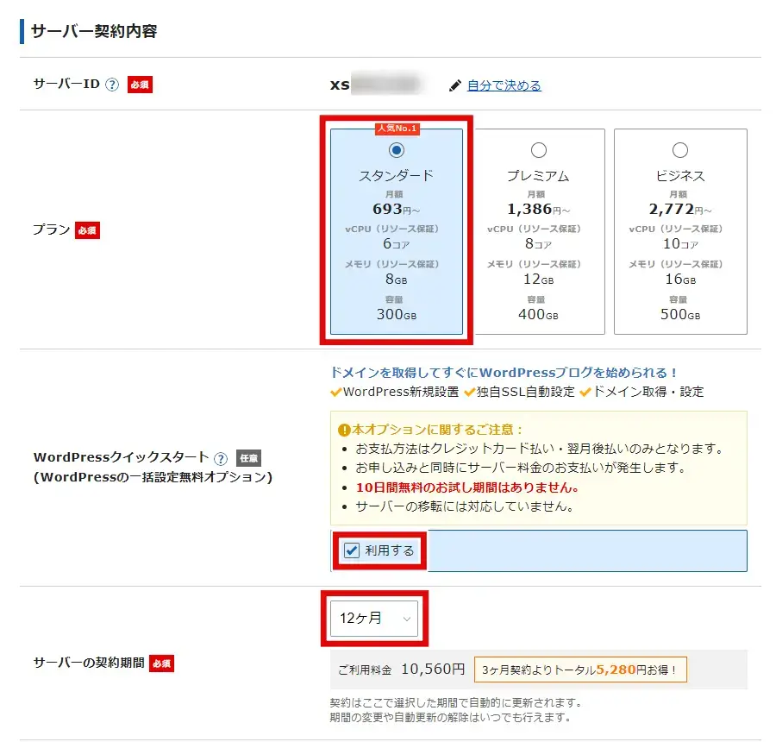Click the 必須 badge beside サーバーID
Image resolution: width=776 pixels, height=742 pixels.
click(x=140, y=85)
